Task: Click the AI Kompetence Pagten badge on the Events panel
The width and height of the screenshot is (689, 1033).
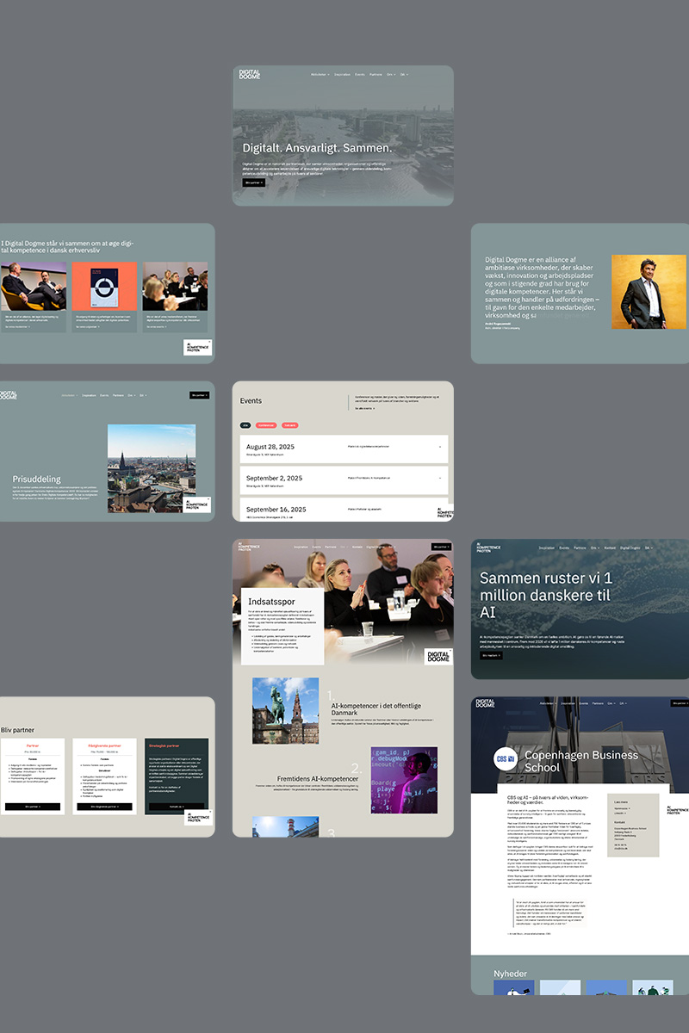Action: [x=444, y=512]
